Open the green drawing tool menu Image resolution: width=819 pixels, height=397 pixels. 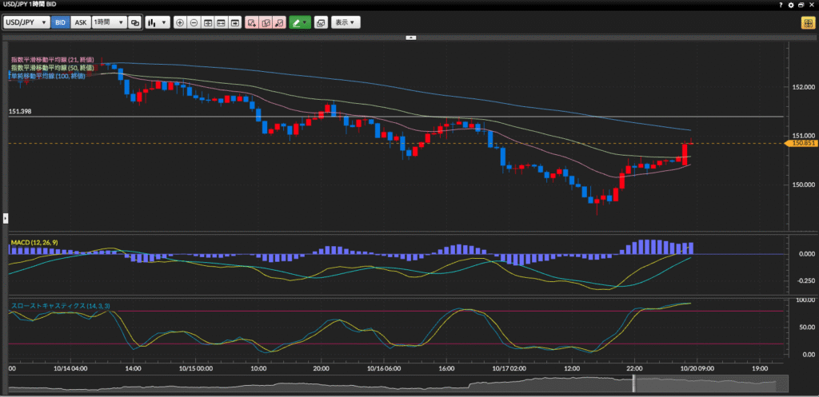(300, 22)
